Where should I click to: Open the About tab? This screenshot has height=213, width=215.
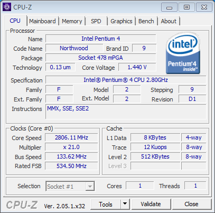click(x=169, y=21)
